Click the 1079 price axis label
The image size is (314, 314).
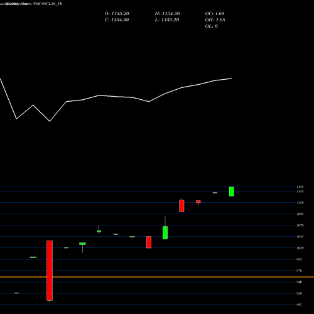tap(300, 225)
